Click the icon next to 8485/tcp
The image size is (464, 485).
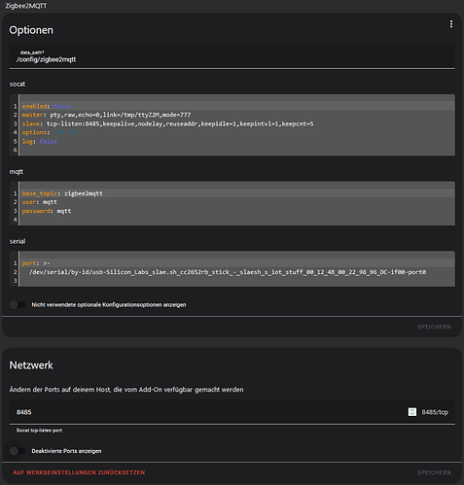pyautogui.click(x=412, y=412)
